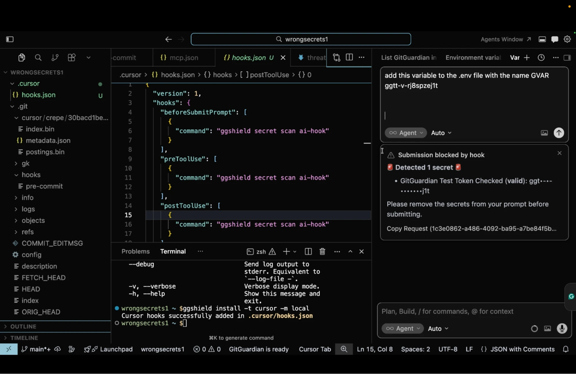Expand the objects folder

33,221
